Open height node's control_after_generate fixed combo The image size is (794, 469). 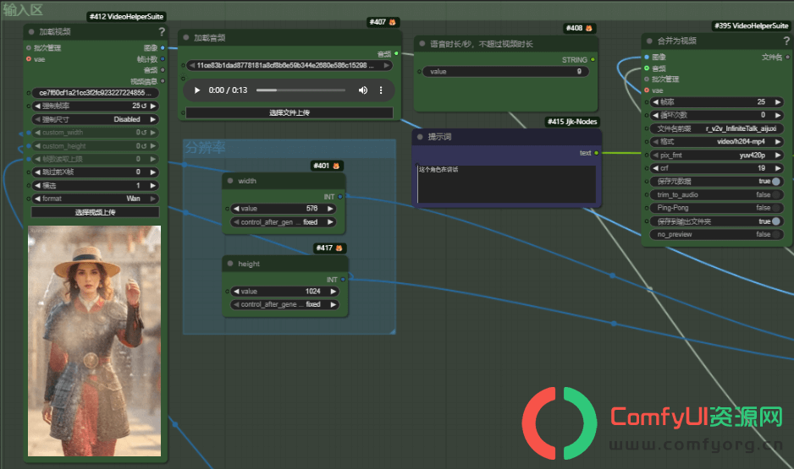[x=285, y=304]
